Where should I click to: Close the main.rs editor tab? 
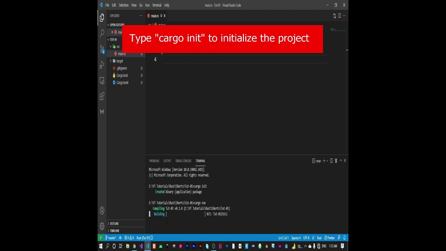164,16
